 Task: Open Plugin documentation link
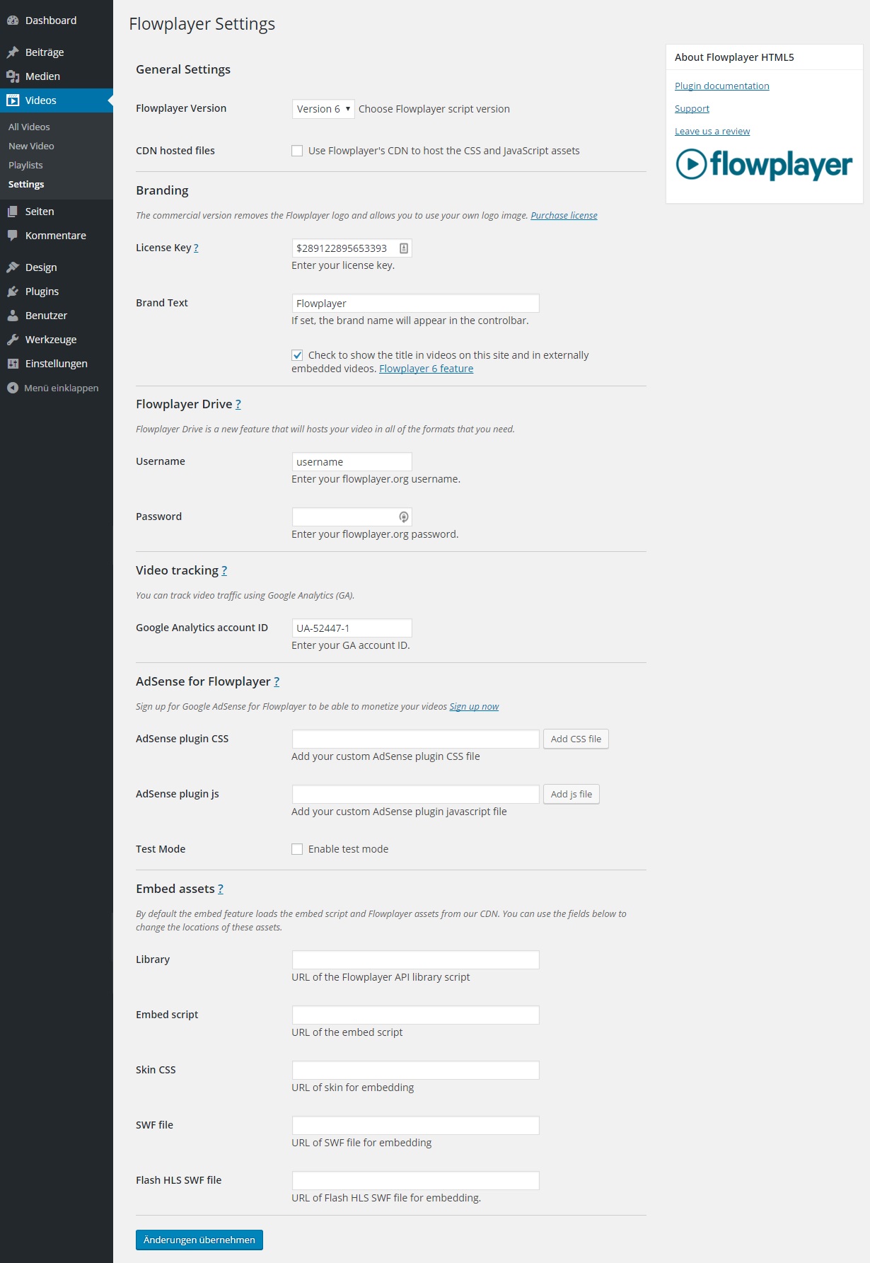coord(721,86)
